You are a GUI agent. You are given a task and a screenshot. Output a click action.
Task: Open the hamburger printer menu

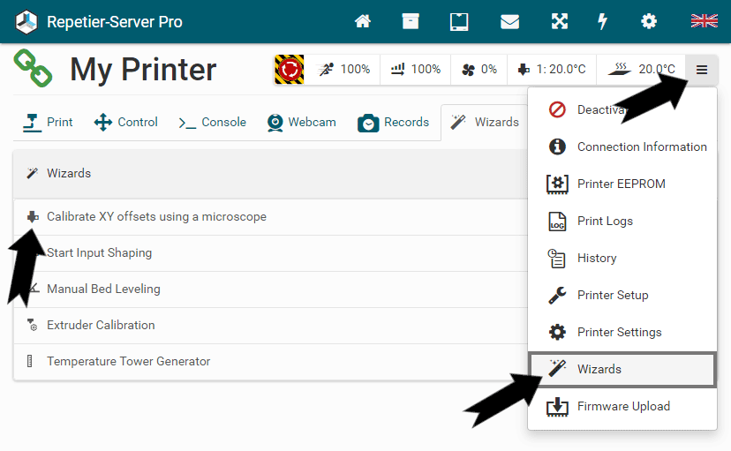[x=702, y=70]
